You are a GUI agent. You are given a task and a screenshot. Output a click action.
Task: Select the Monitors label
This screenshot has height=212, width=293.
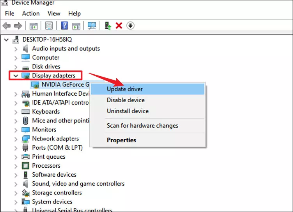[x=44, y=130]
